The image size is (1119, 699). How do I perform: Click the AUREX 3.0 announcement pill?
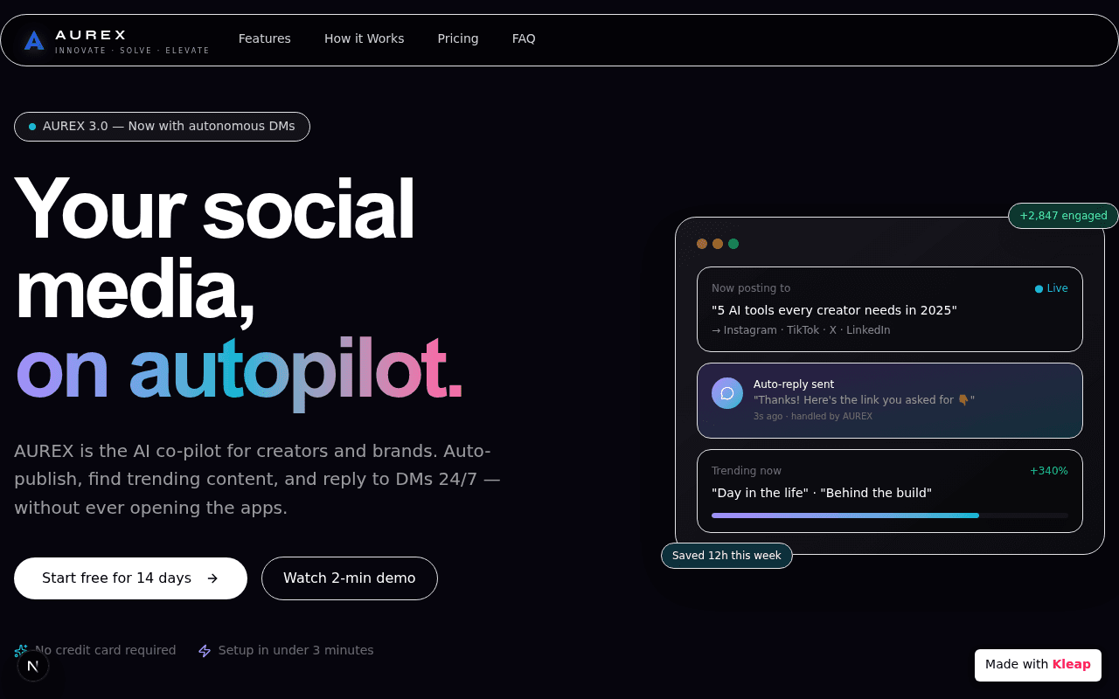pos(162,127)
